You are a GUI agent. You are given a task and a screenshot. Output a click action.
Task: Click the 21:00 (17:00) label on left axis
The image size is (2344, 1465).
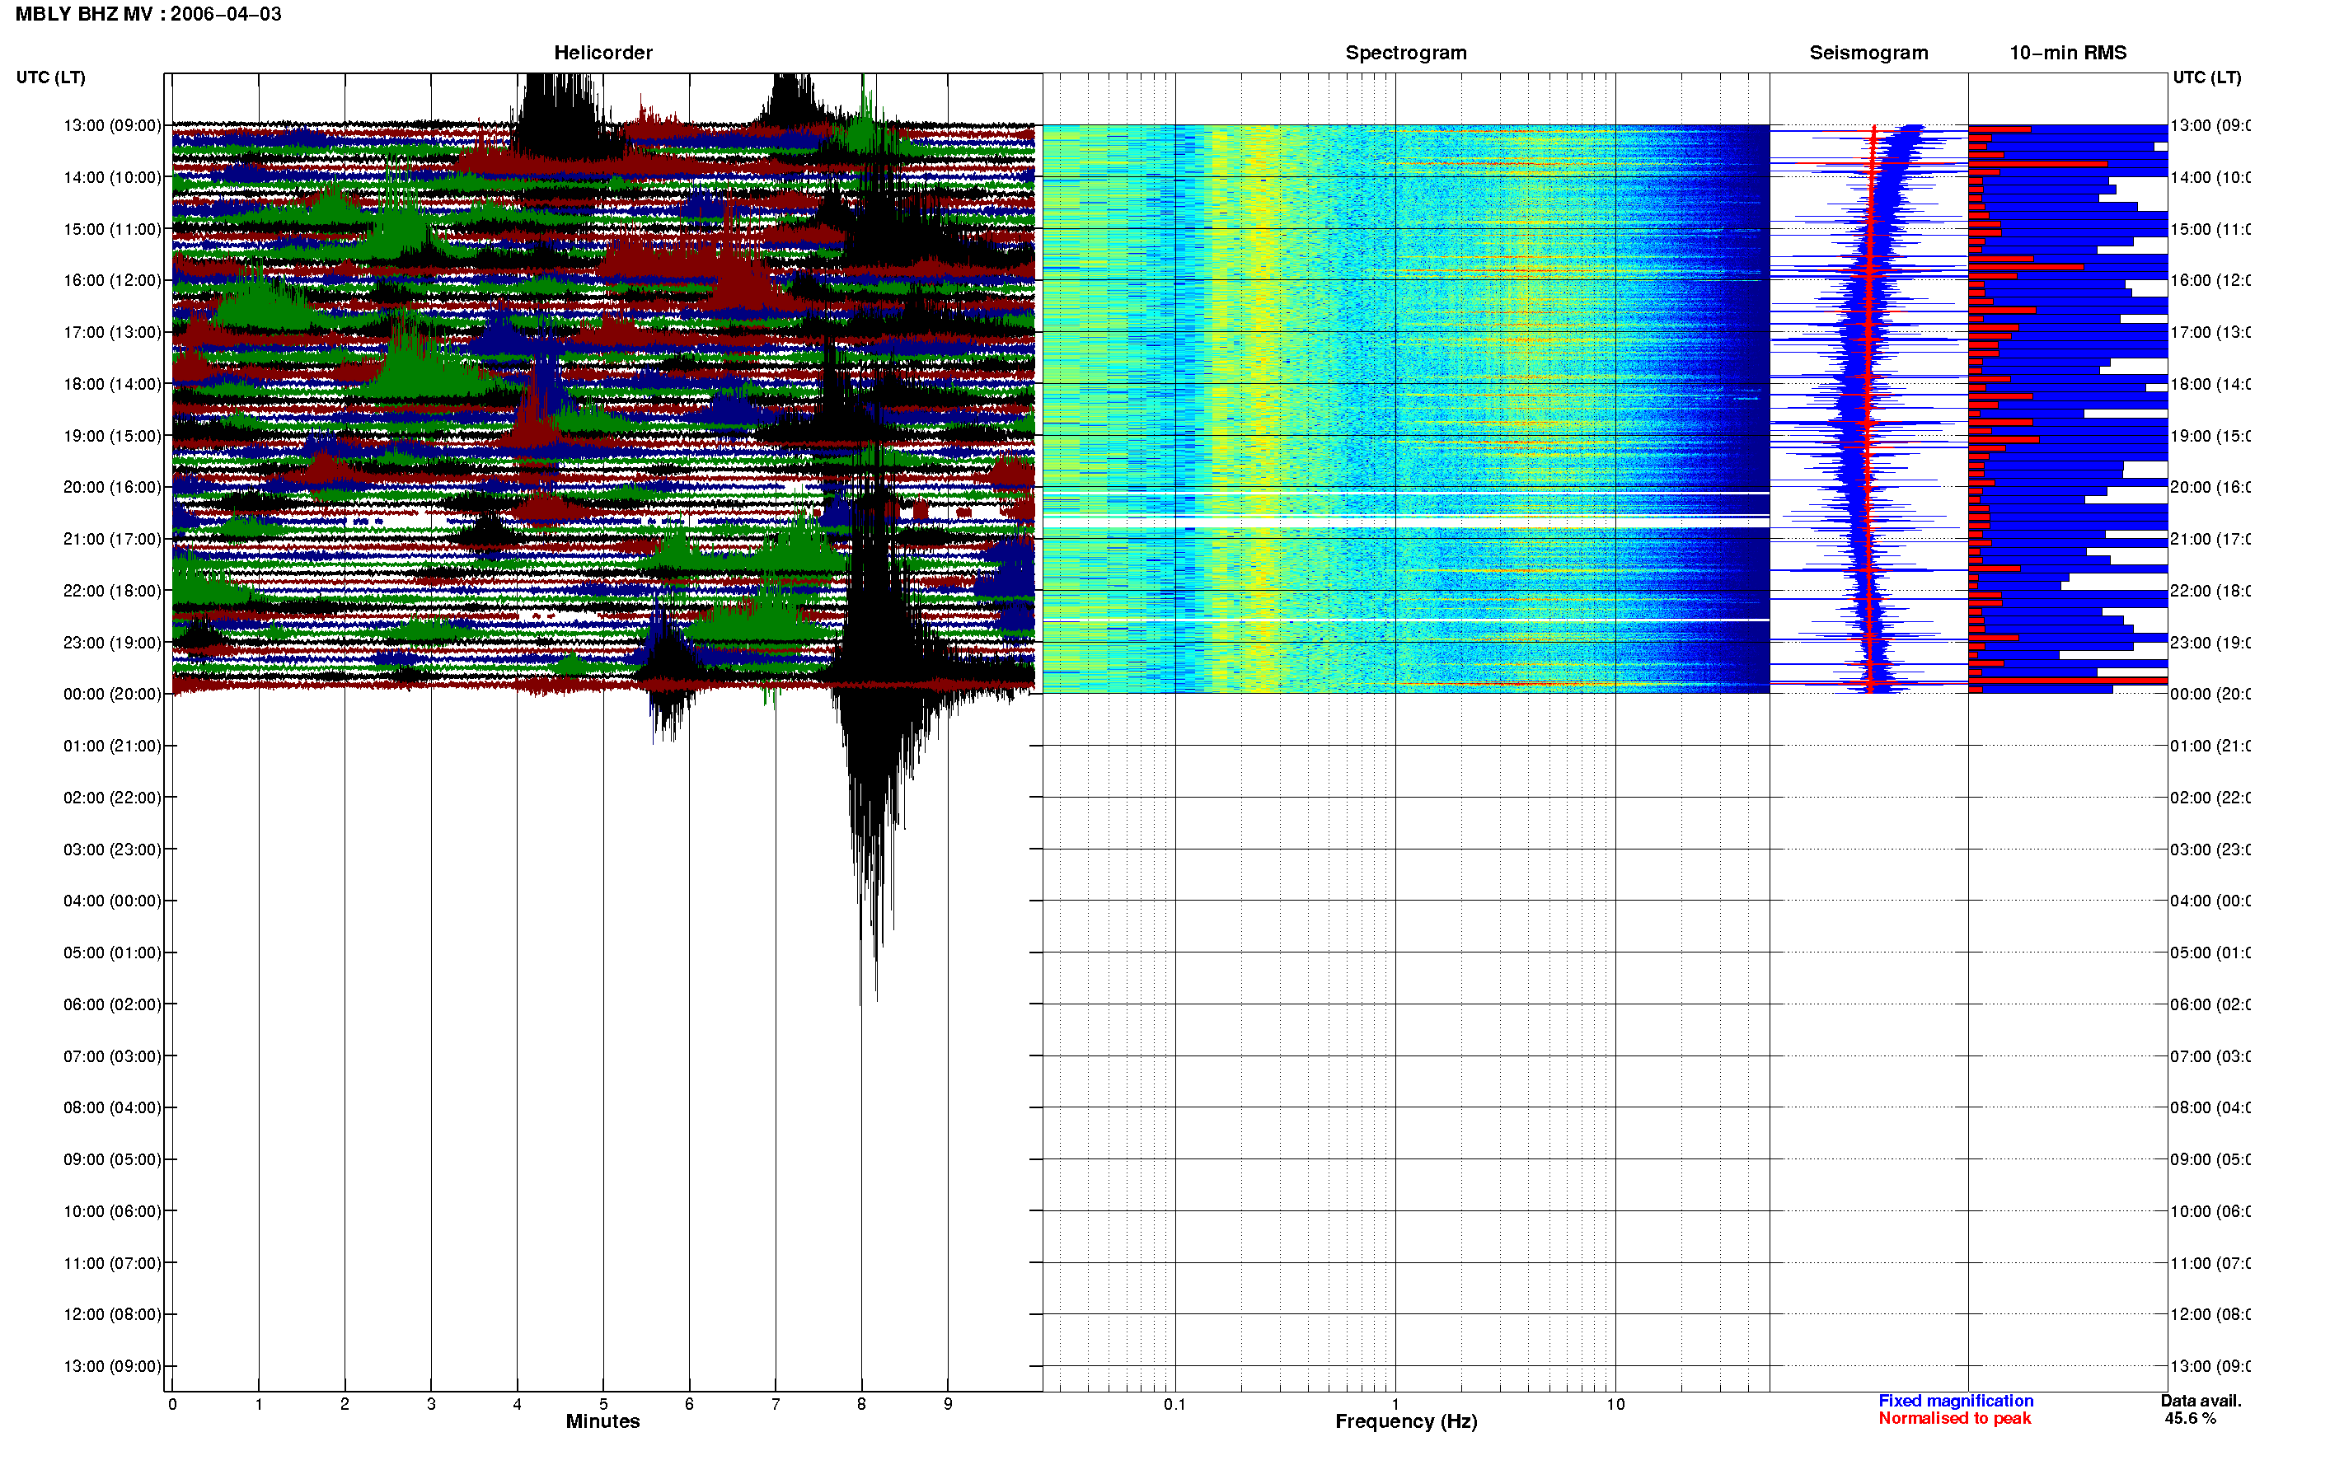(x=112, y=540)
